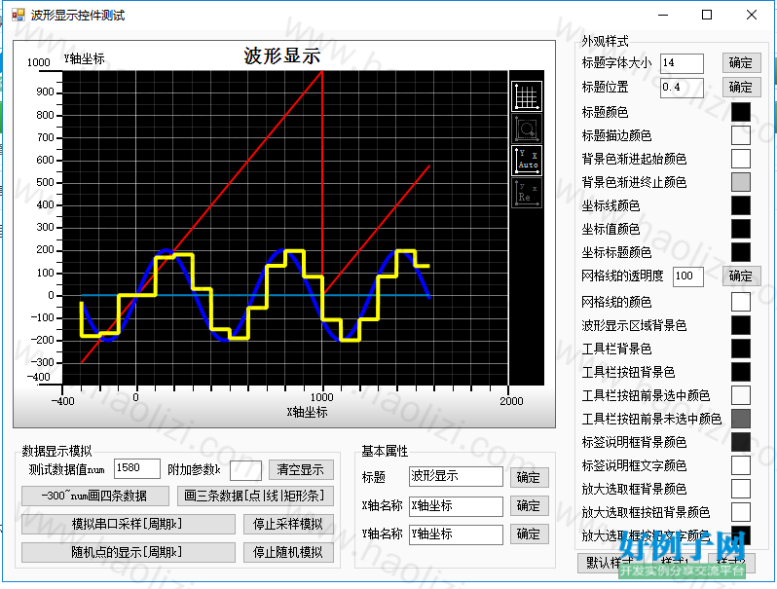The height and width of the screenshot is (589, 777).
Task: Minimize the 波形显示控件测试 window
Action: coord(663,15)
